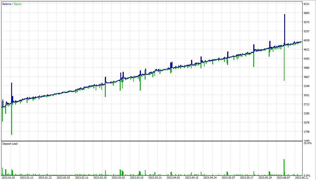The height and width of the screenshot is (180, 316).
Task: Click the 2023.03.02 date label
Action: coord(118,178)
